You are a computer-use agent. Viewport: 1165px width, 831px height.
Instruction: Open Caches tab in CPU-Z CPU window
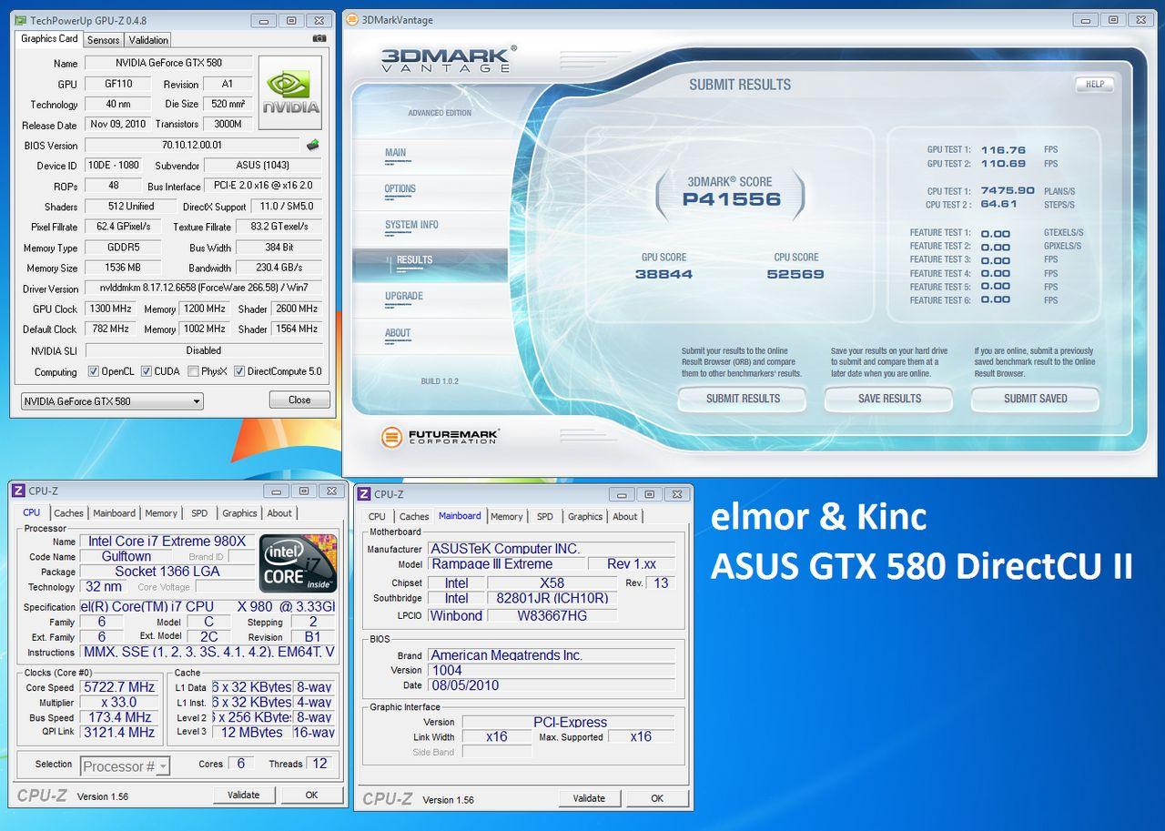point(68,513)
